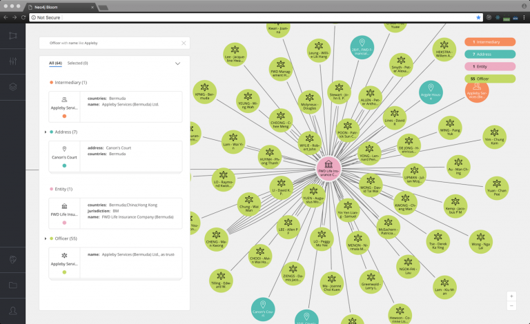The image size is (530, 324).
Task: Select the Kemp Jacobus P M node
Action: point(455,206)
